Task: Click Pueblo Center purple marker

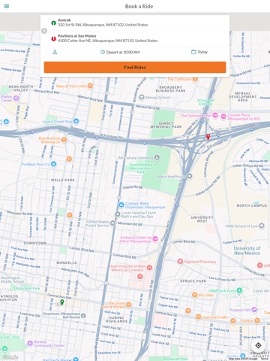Action: tap(16, 98)
